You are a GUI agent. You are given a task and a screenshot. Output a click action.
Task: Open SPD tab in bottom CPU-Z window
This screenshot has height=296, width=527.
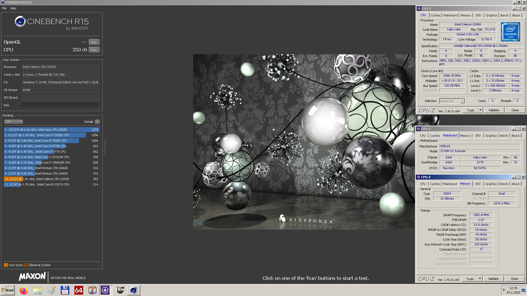click(x=478, y=184)
